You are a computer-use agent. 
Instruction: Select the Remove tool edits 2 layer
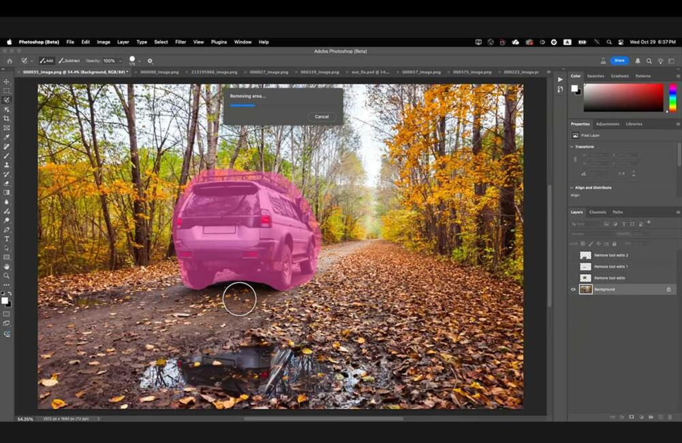click(610, 256)
